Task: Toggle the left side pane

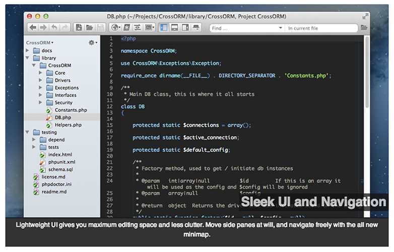Action: [x=164, y=28]
